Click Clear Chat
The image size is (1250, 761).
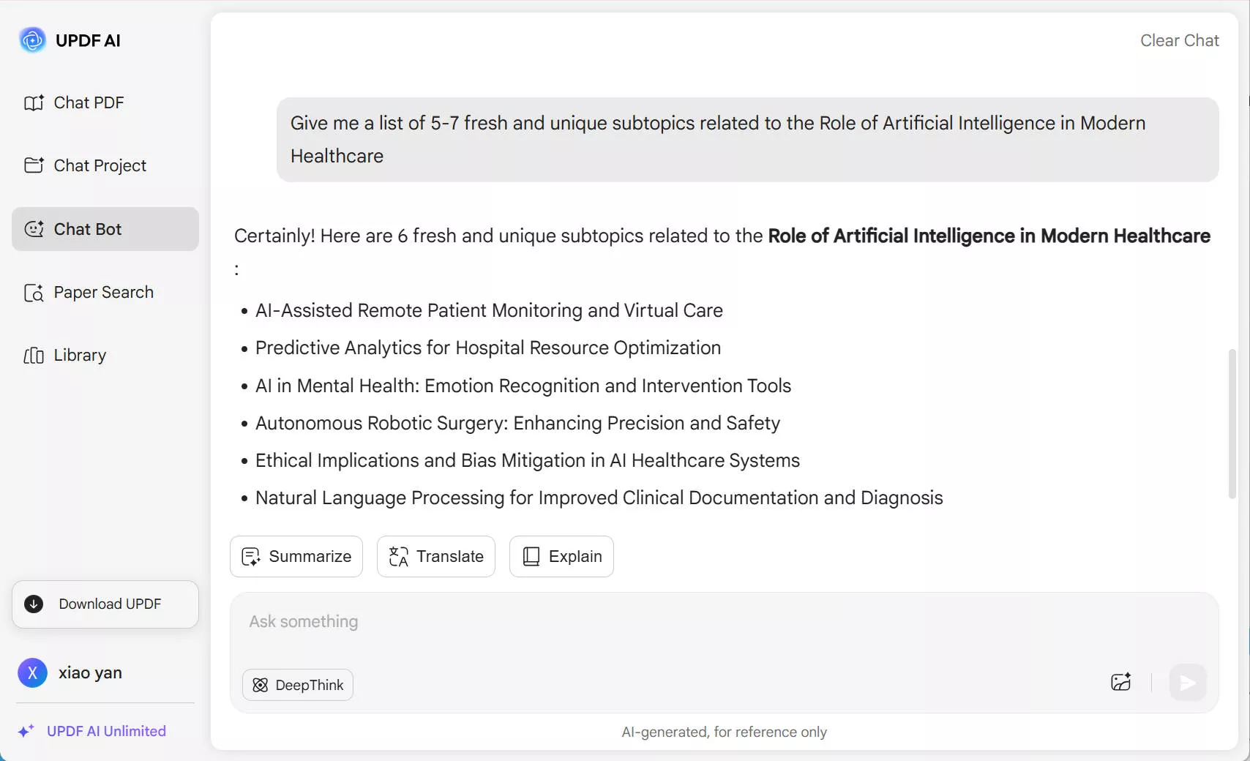click(x=1179, y=40)
